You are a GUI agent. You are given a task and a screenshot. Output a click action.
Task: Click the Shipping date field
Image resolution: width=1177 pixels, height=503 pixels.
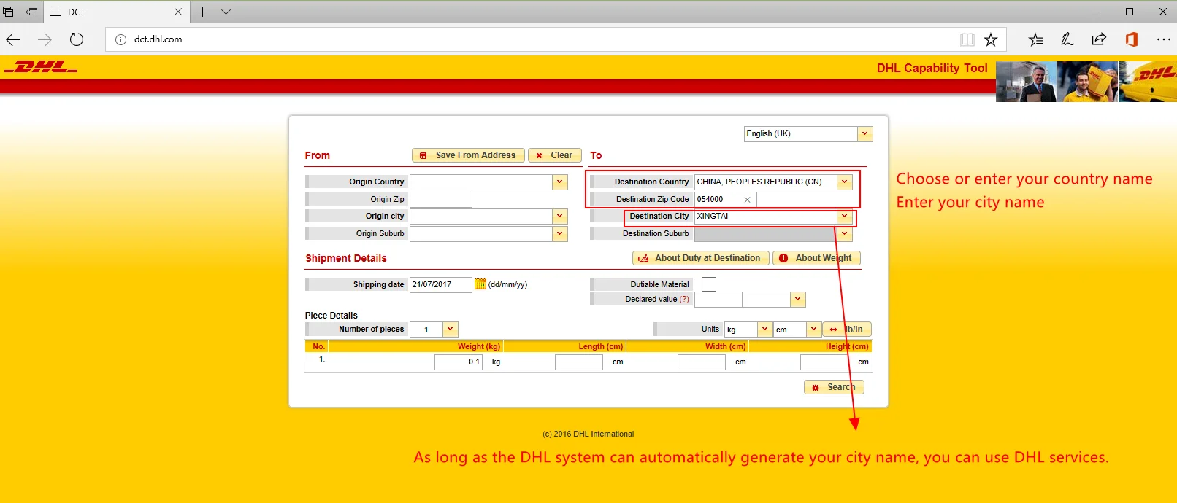(x=441, y=285)
